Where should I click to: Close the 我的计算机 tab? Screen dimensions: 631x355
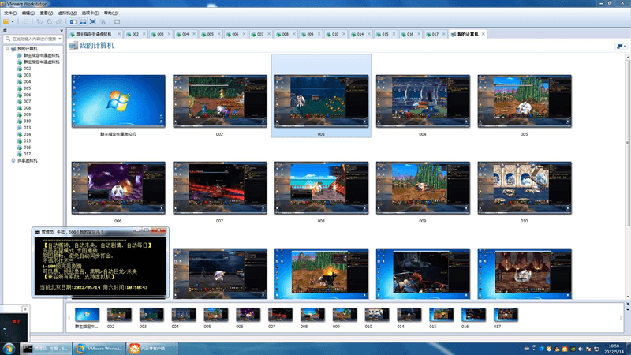[484, 34]
